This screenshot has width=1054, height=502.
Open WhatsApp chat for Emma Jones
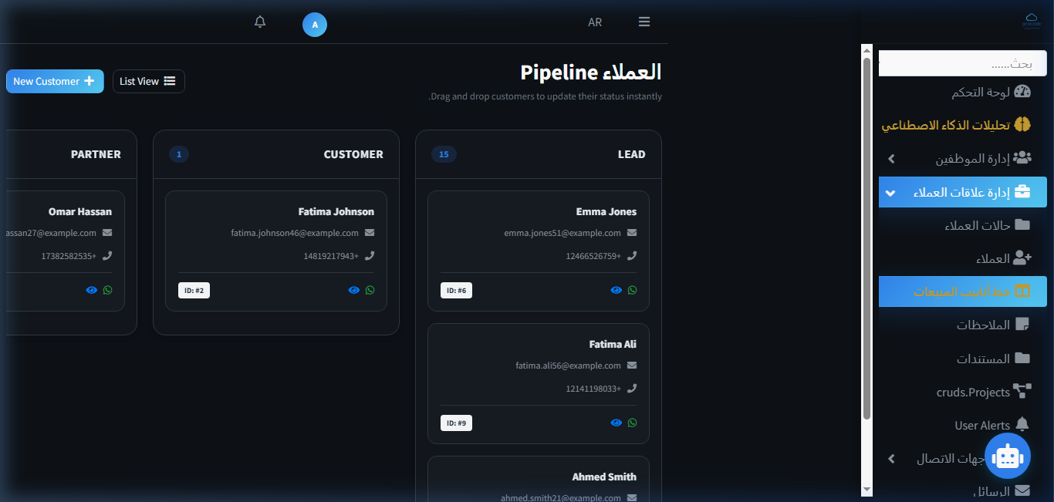pyautogui.click(x=633, y=290)
